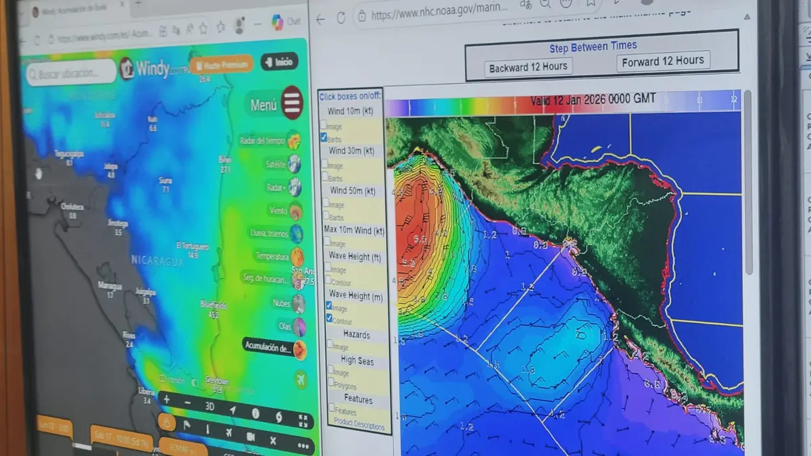The image size is (811, 456).
Task: Click the video camera icon in bottom Windy toolbar
Action: point(251,436)
